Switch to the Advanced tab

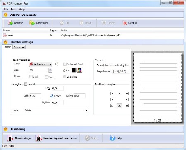pos(19,47)
